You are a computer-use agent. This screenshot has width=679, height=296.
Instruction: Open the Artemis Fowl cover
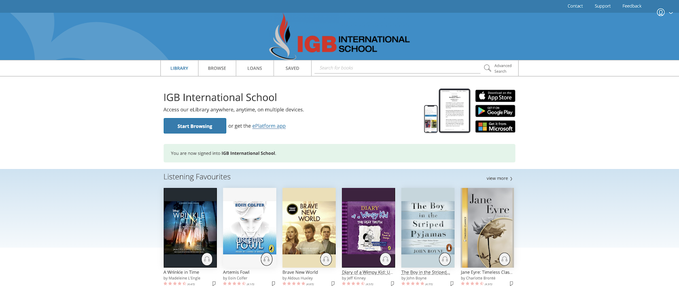(x=250, y=228)
